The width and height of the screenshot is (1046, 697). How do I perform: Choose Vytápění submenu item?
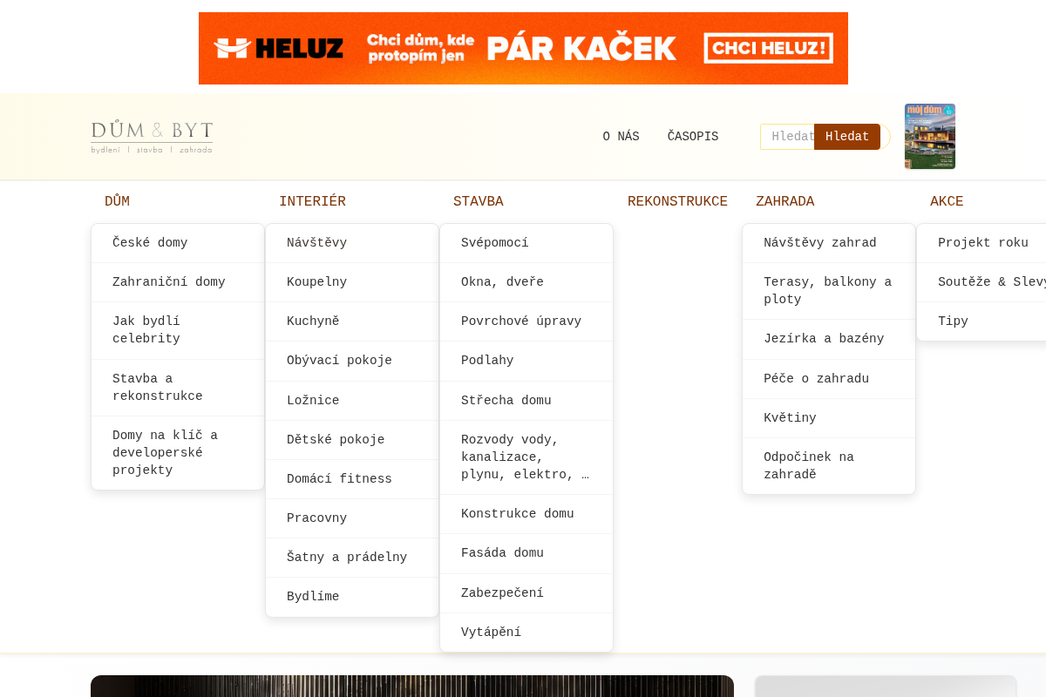coord(526,633)
